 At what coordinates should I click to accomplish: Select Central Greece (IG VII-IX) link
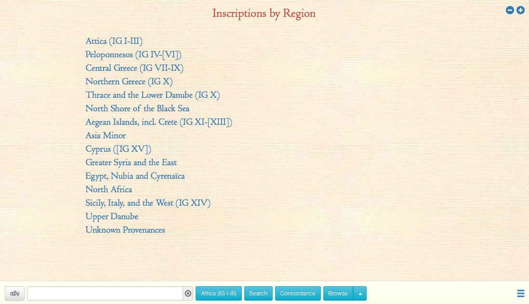(134, 68)
